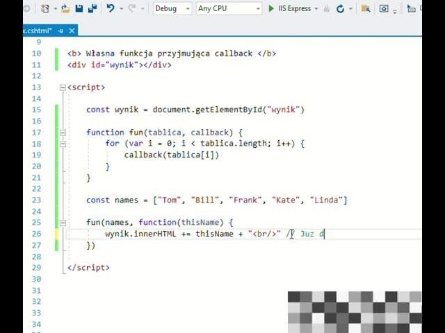The height and width of the screenshot is (333, 445).
Task: Collapse function fun outline on line 17
Action: [63, 133]
